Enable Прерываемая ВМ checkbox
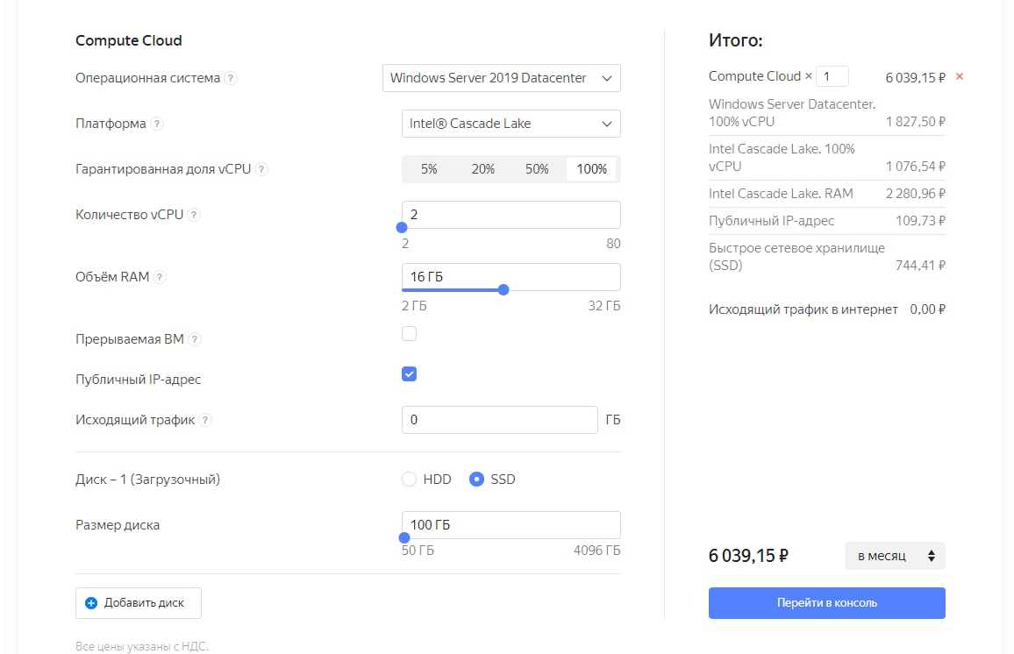1014x654 pixels. click(409, 333)
